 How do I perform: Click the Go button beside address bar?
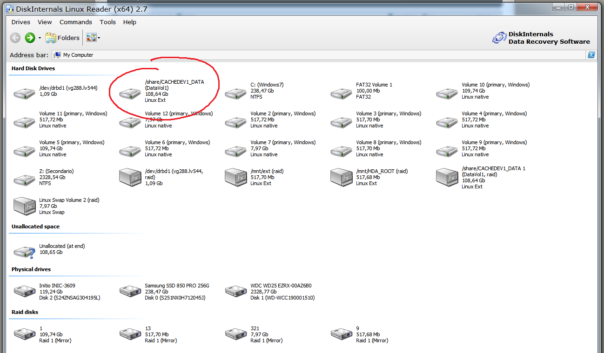click(x=591, y=55)
